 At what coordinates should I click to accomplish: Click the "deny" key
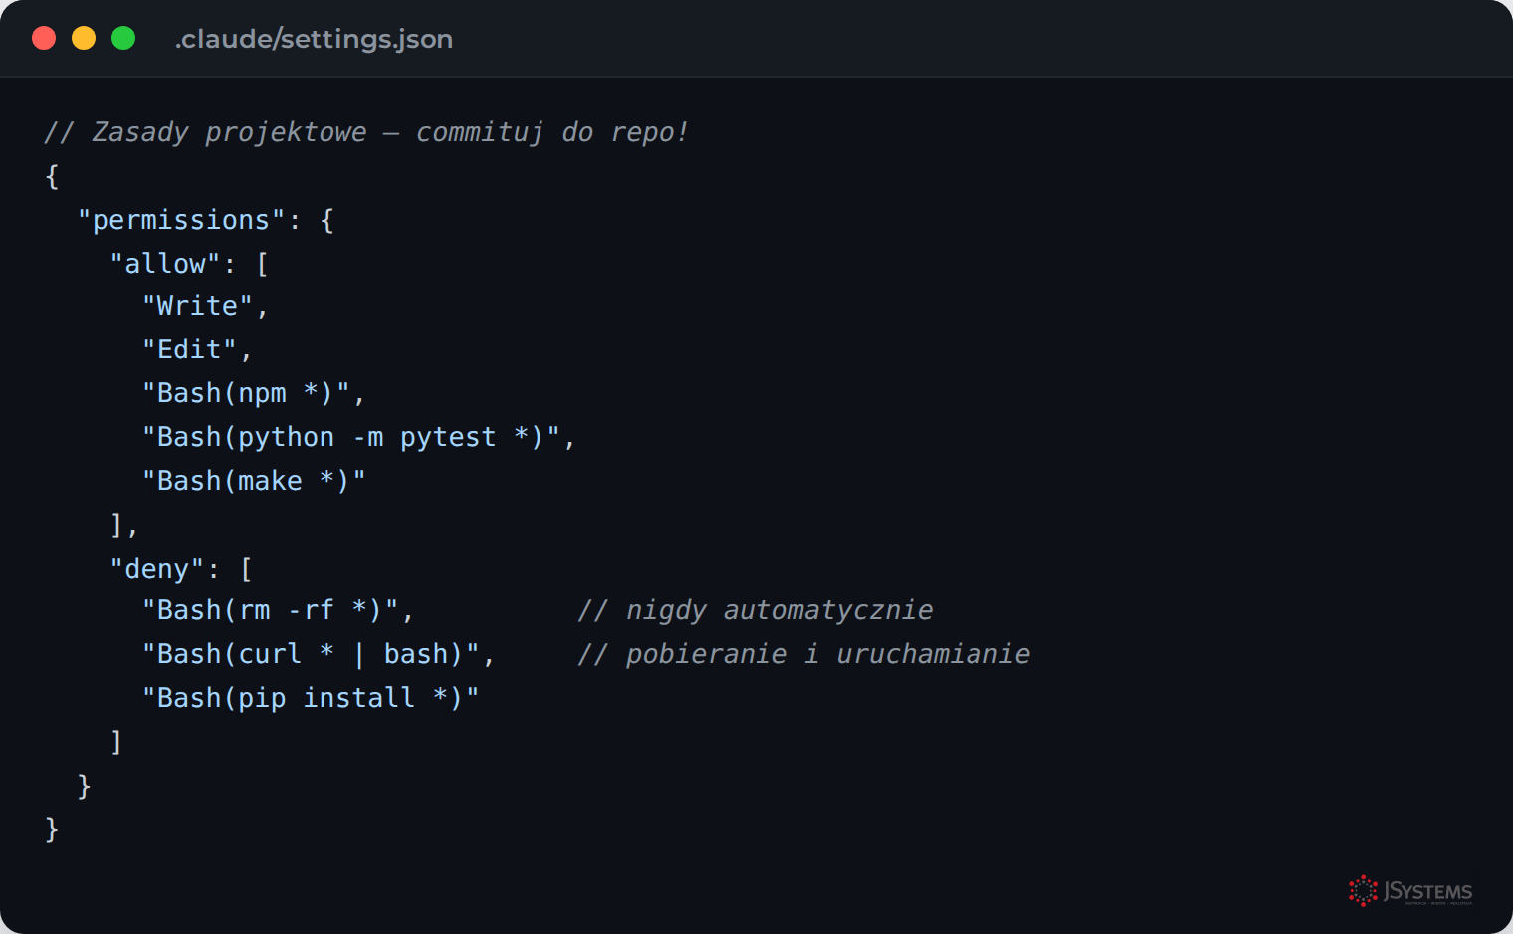156,569
